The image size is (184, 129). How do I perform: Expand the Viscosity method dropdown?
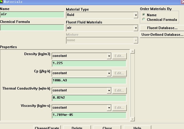point(109,108)
